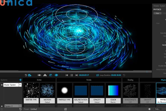The image size is (166, 111).
Task: Skip to the end with next button
Action: click(77, 75)
